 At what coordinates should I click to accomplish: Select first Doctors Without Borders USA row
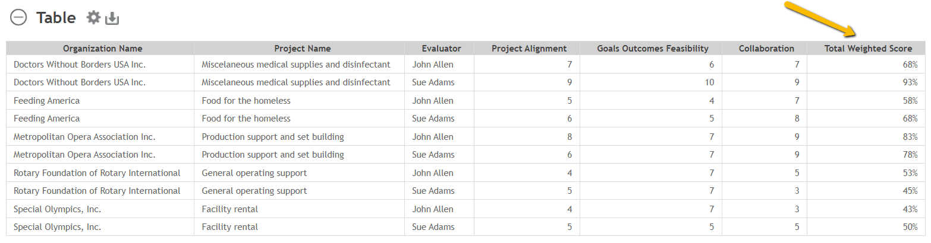tap(465, 65)
